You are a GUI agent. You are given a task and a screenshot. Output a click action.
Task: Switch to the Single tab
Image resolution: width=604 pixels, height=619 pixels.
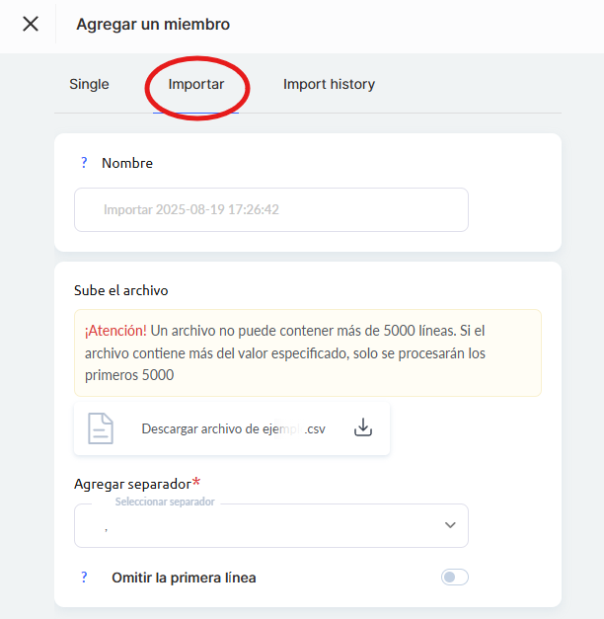click(x=89, y=85)
